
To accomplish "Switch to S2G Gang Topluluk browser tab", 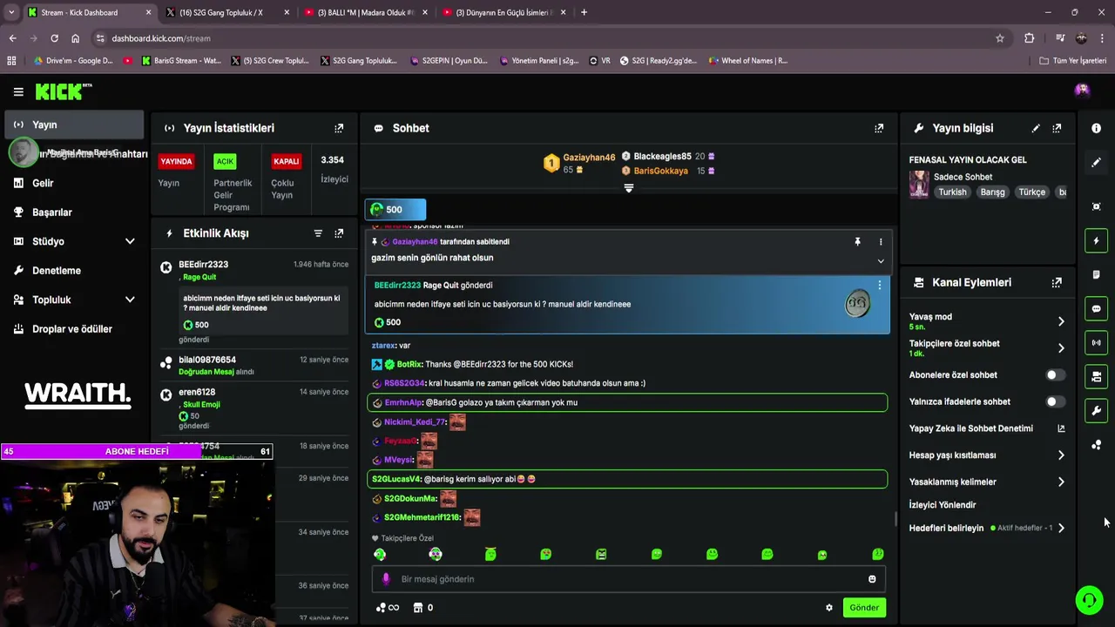I will pos(227,12).
